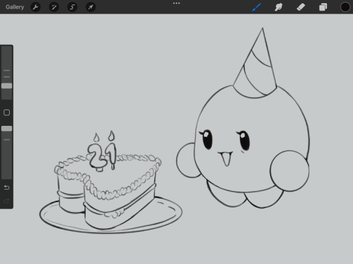Screen dimensions: 353x264
Task: Click the brush opacity slider handle
Action: (7, 128)
